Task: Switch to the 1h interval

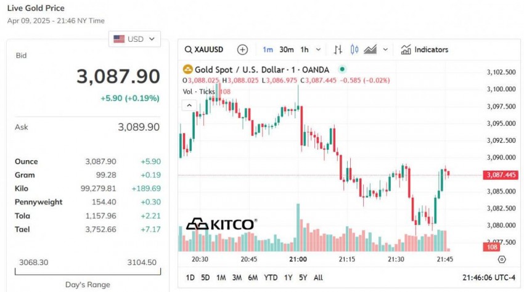Action: (305, 49)
